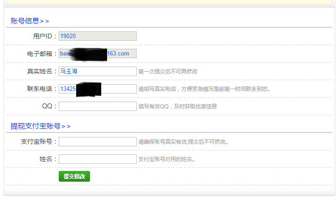
Task: Click the 姓名： label above the submit button
Action: 48,159
